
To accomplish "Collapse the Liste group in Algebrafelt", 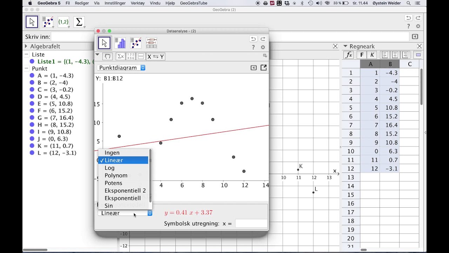I will 26,54.
